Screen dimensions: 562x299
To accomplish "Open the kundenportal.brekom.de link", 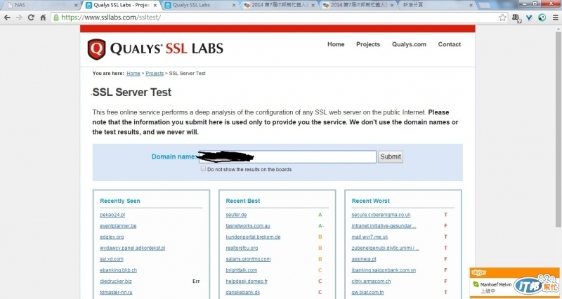I will [253, 237].
